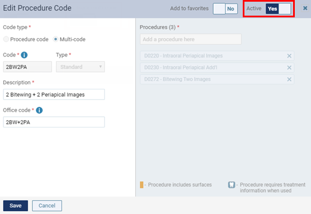Open the Type dropdown showing Standard

pos(81,67)
